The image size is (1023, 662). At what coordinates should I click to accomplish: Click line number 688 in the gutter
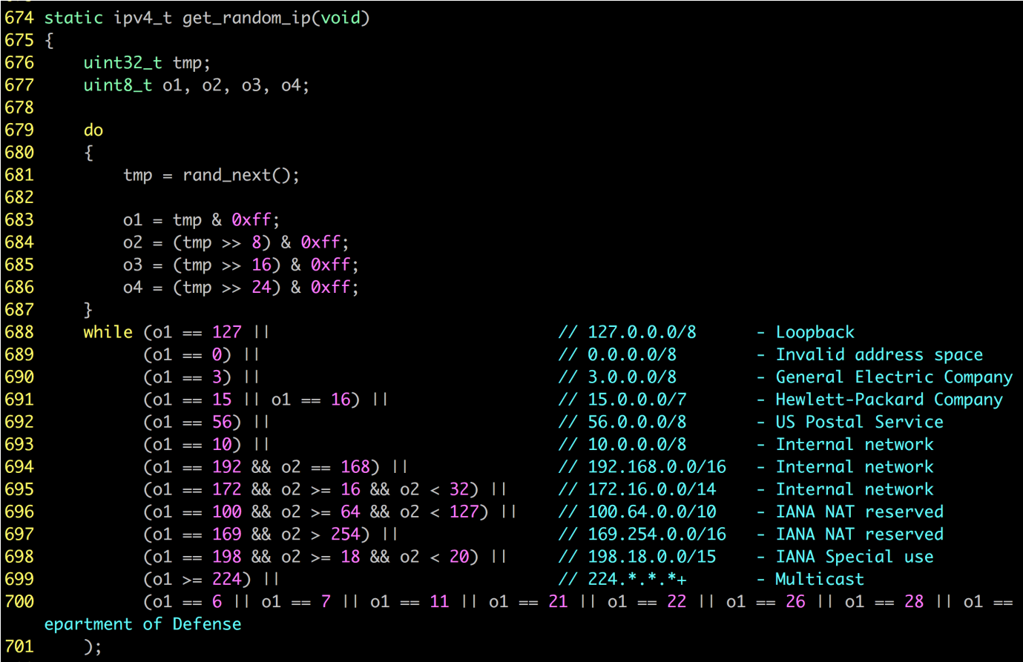(19, 332)
